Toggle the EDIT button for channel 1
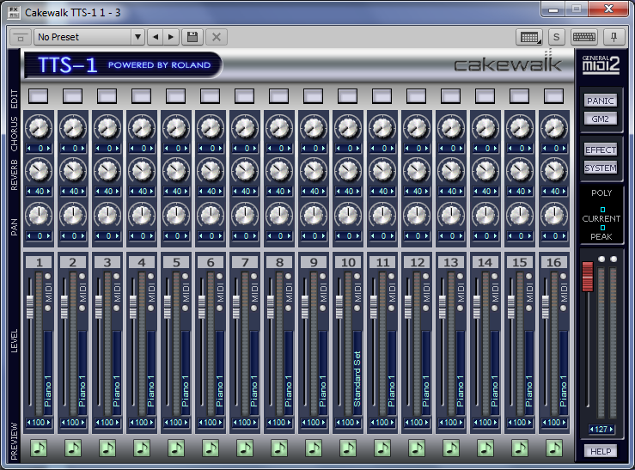 (38, 96)
